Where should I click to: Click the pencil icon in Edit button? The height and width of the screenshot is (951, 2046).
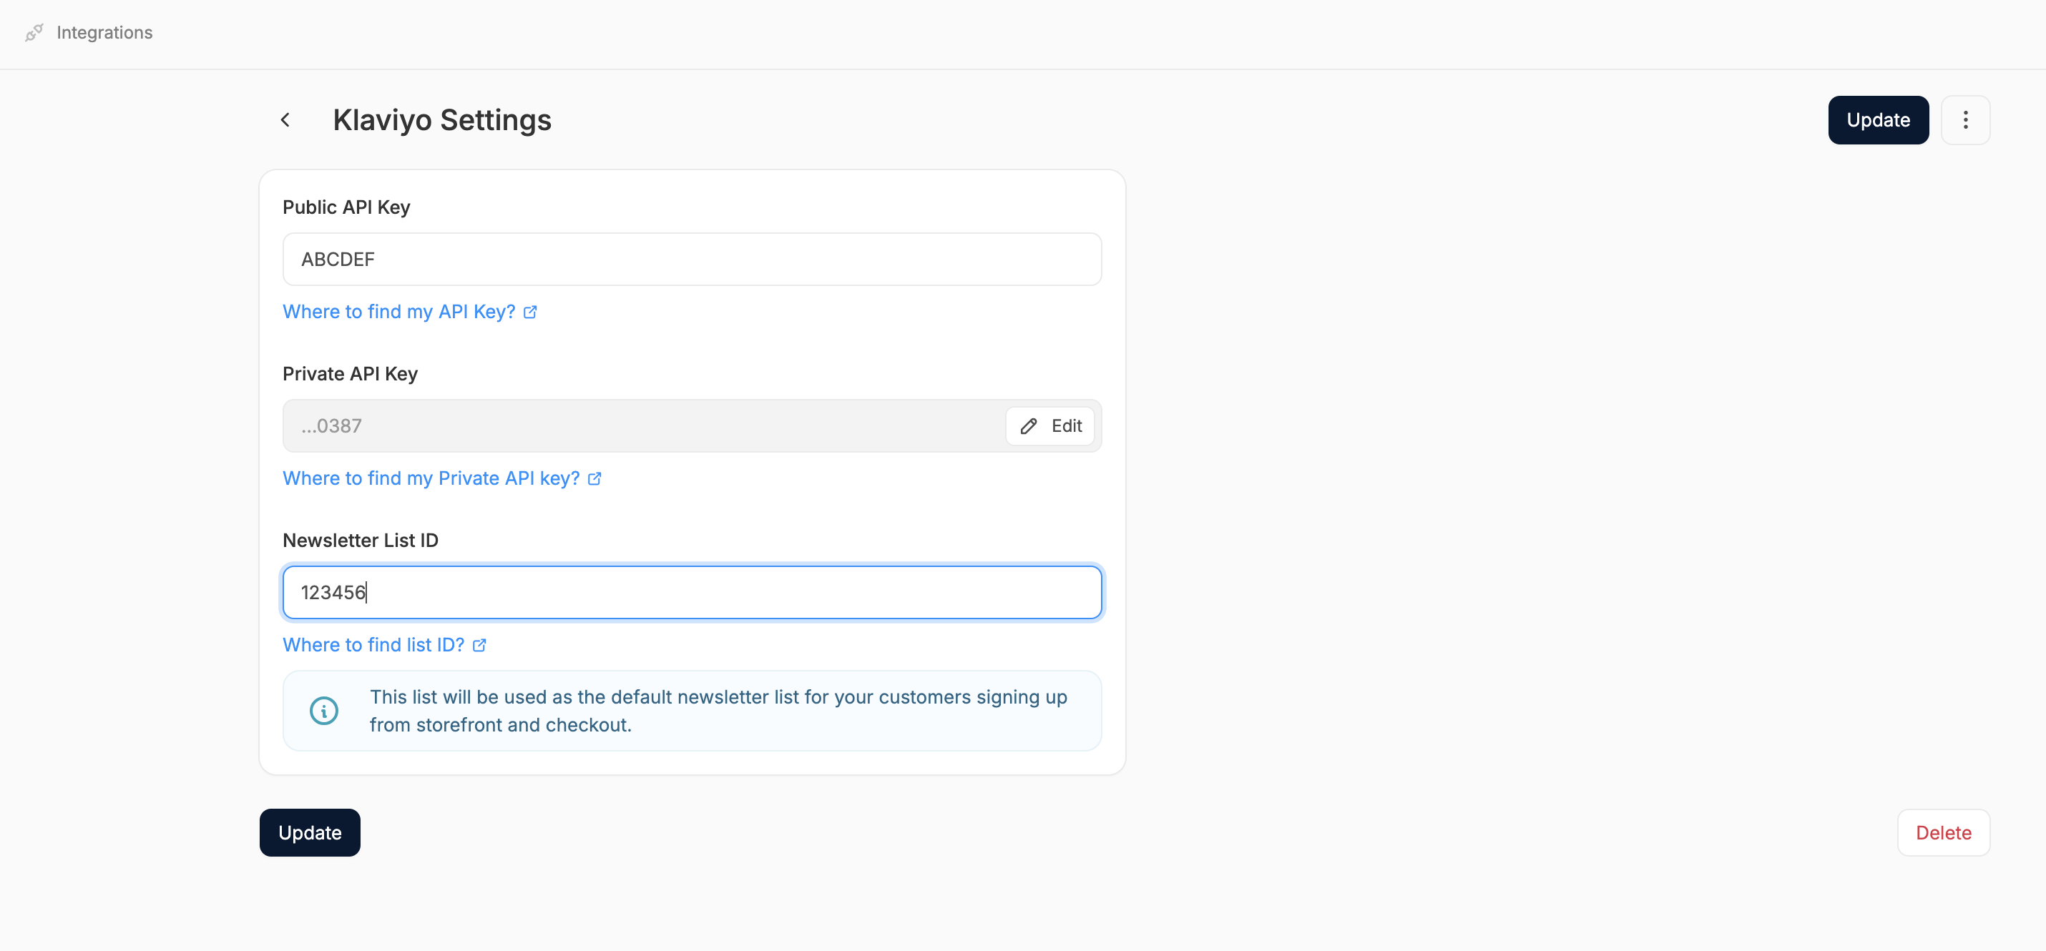(1029, 426)
